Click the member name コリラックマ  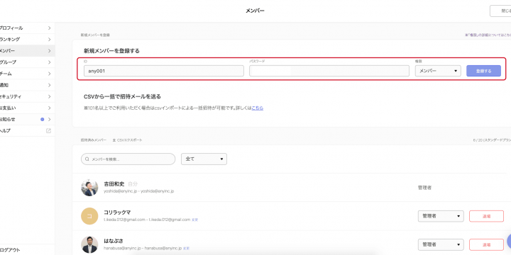(x=117, y=212)
